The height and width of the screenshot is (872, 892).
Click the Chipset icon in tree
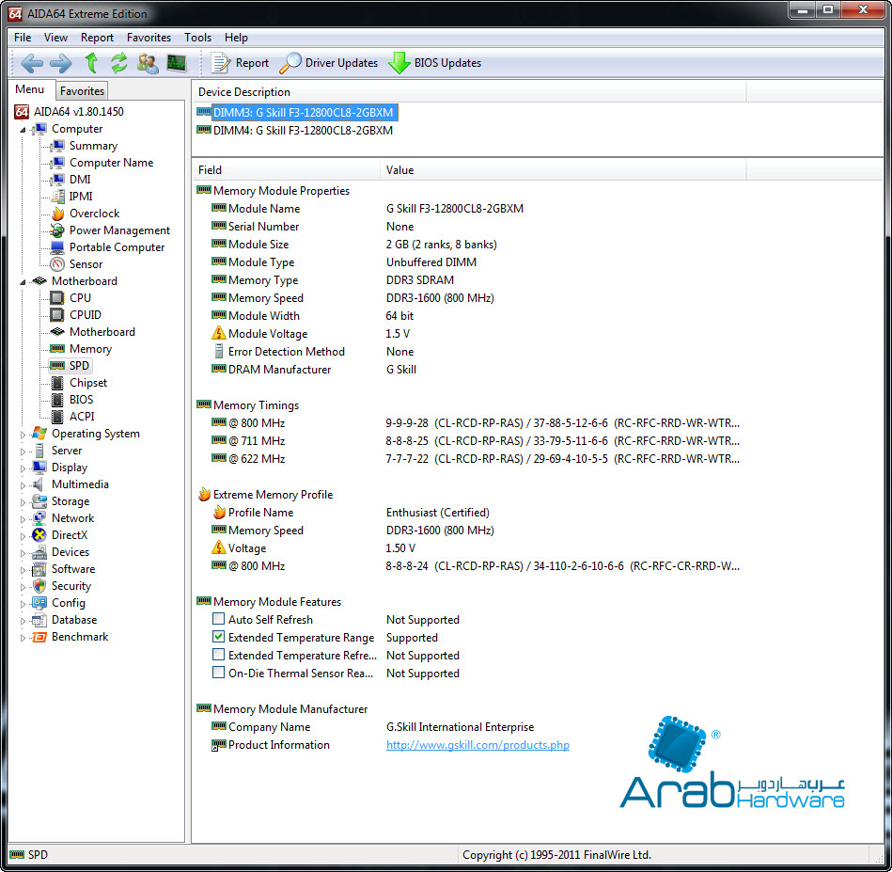pos(57,383)
